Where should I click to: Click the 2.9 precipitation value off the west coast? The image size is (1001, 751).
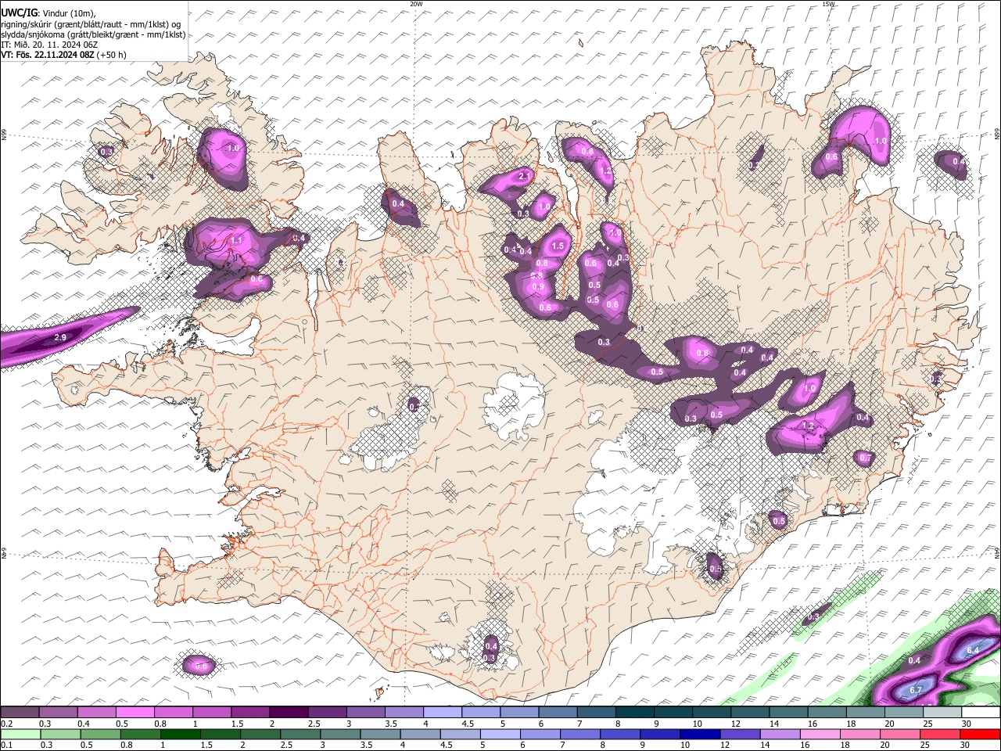[x=60, y=338]
